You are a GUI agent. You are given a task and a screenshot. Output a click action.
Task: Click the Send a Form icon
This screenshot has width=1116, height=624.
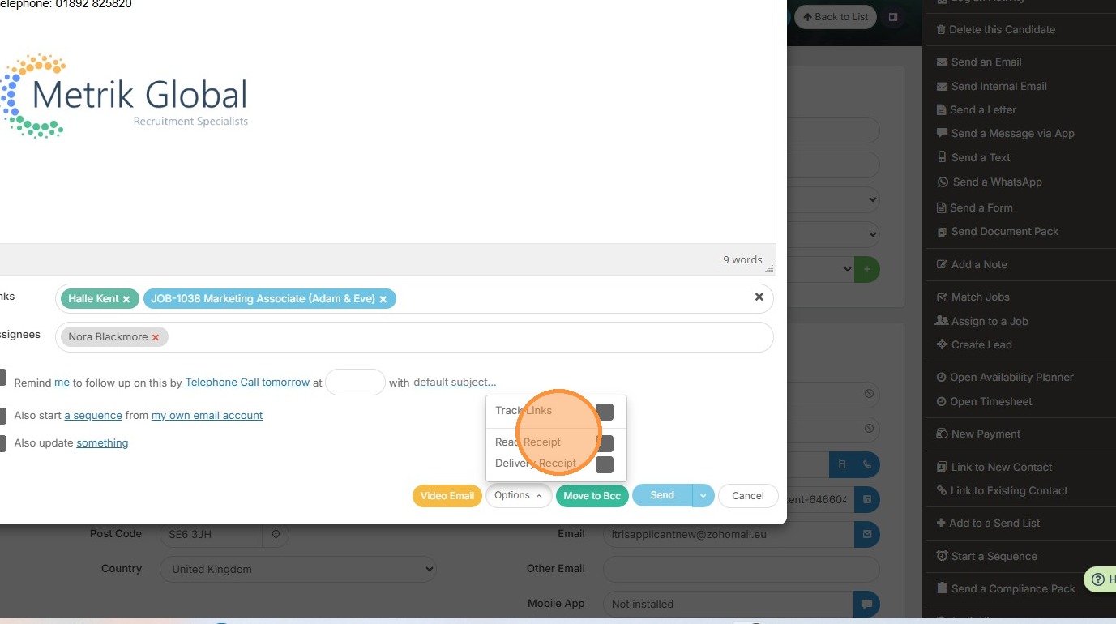[941, 208]
